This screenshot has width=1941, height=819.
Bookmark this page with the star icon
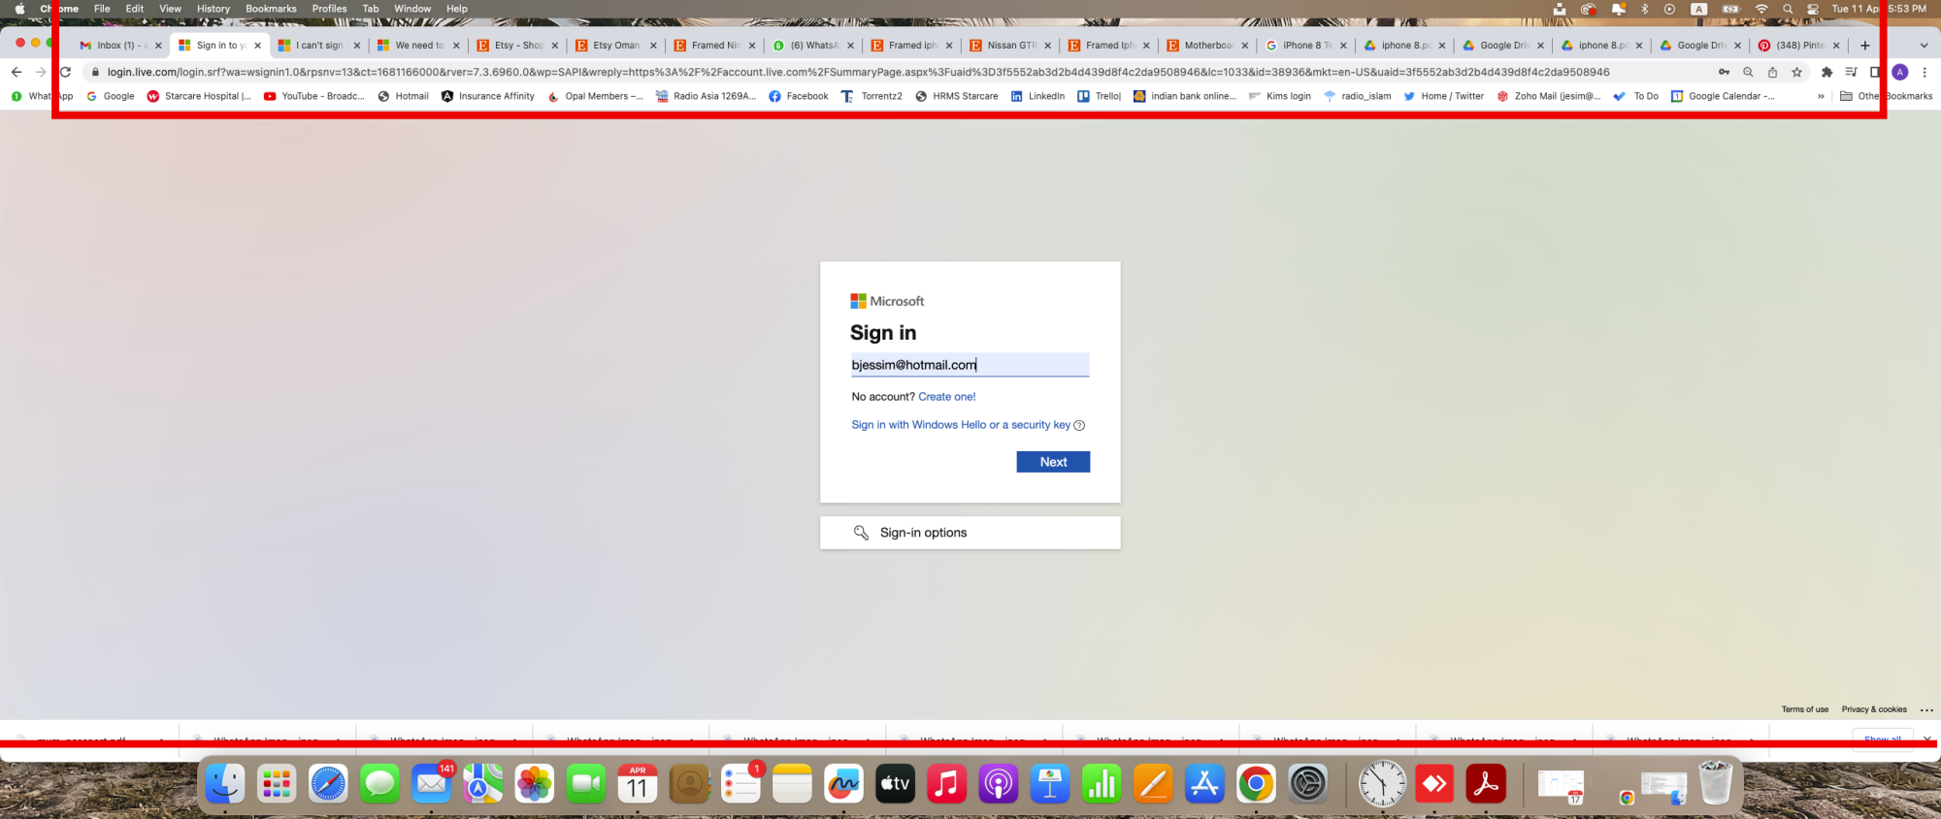coord(1796,72)
